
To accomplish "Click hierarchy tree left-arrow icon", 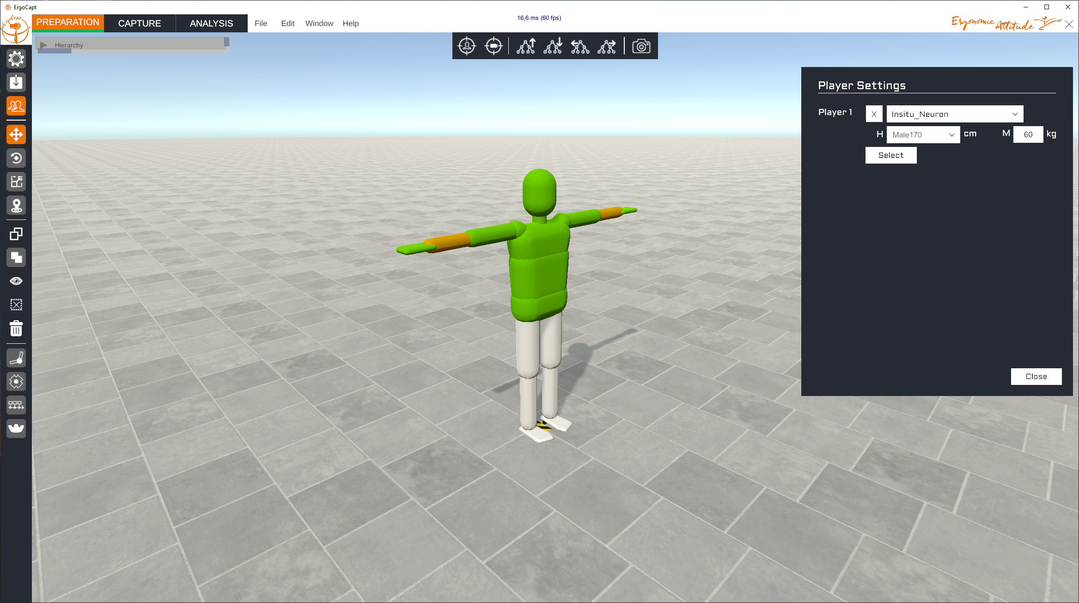I will click(x=580, y=46).
